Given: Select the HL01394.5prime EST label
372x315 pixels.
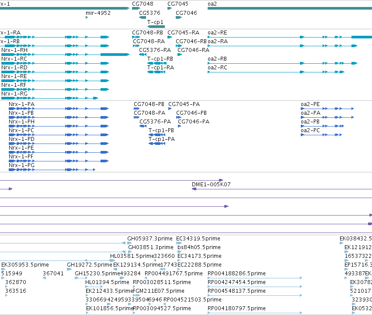Looking at the screenshot, I should click(x=107, y=282).
